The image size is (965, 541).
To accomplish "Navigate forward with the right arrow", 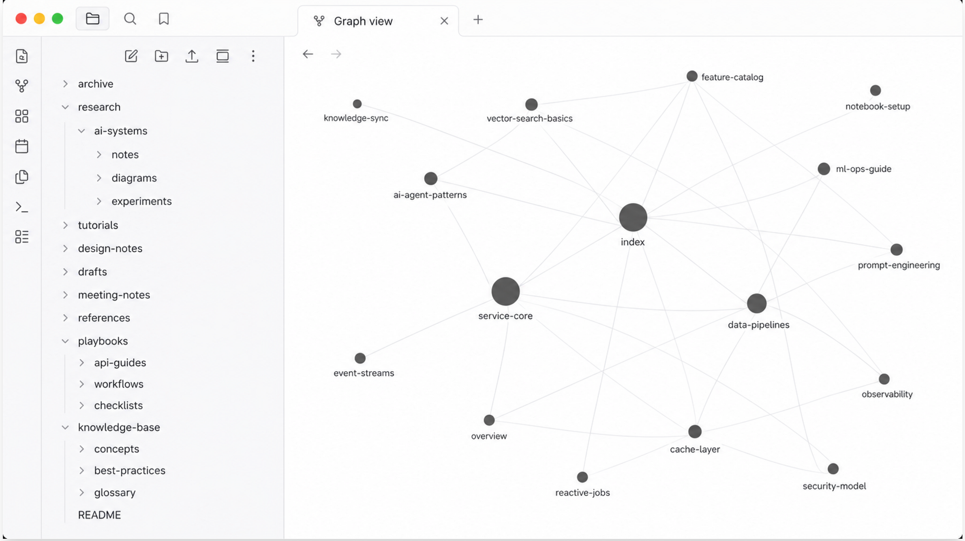I will coord(336,54).
